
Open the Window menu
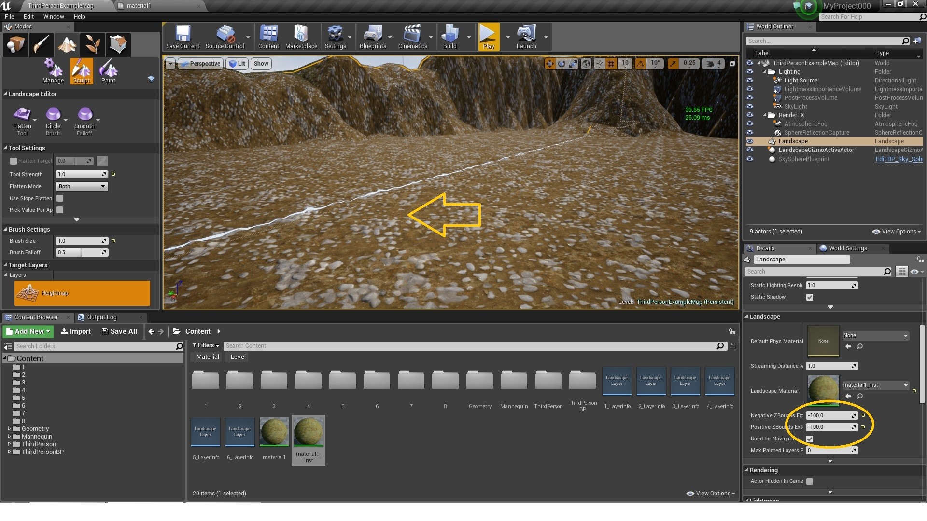[54, 16]
